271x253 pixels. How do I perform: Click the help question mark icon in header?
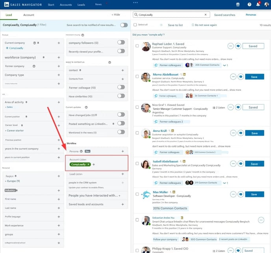click(249, 5)
